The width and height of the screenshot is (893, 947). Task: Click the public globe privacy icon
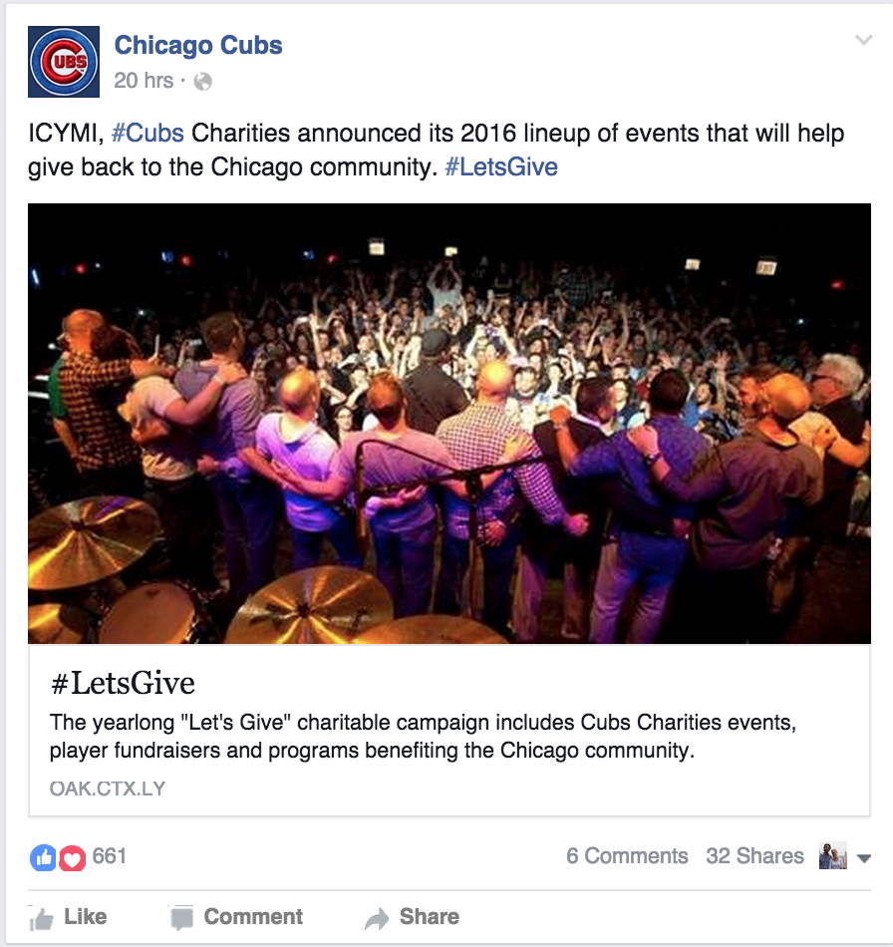(203, 81)
